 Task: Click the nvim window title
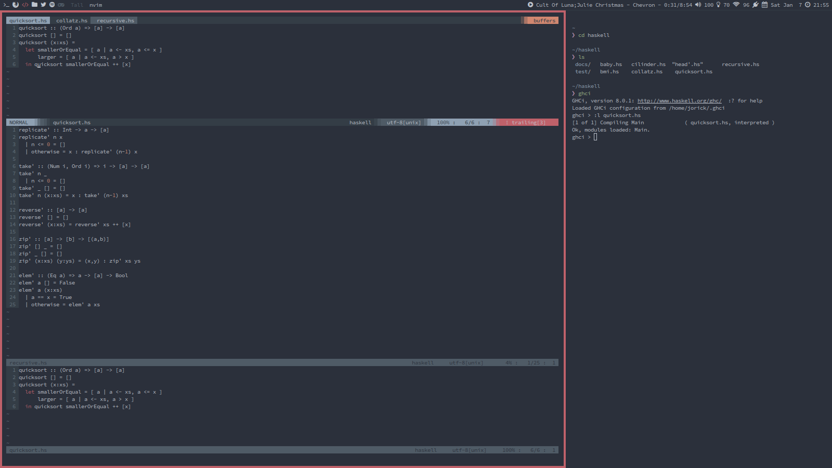click(x=96, y=5)
